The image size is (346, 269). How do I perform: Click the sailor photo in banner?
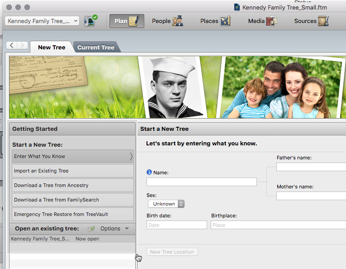click(x=173, y=87)
